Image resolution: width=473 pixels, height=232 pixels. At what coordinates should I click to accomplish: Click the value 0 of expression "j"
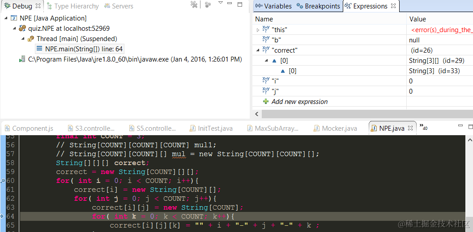pyautogui.click(x=411, y=91)
